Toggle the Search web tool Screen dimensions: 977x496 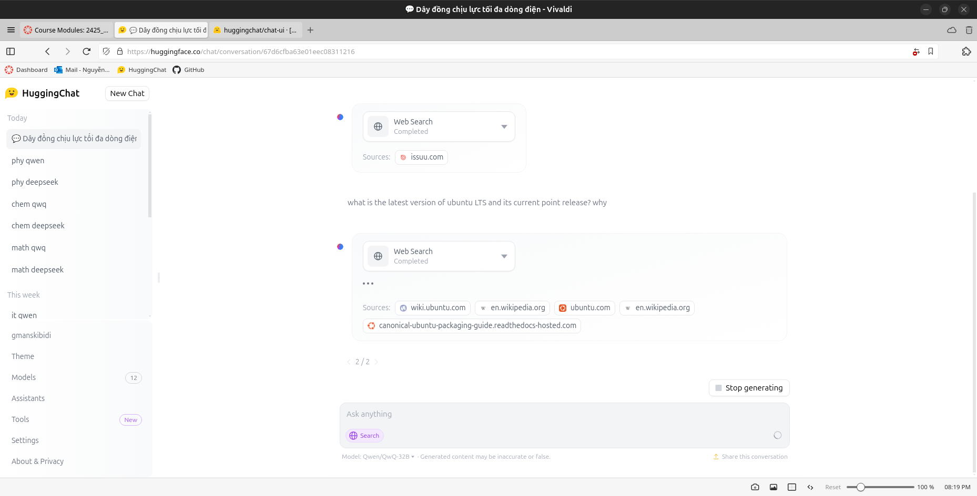364,436
